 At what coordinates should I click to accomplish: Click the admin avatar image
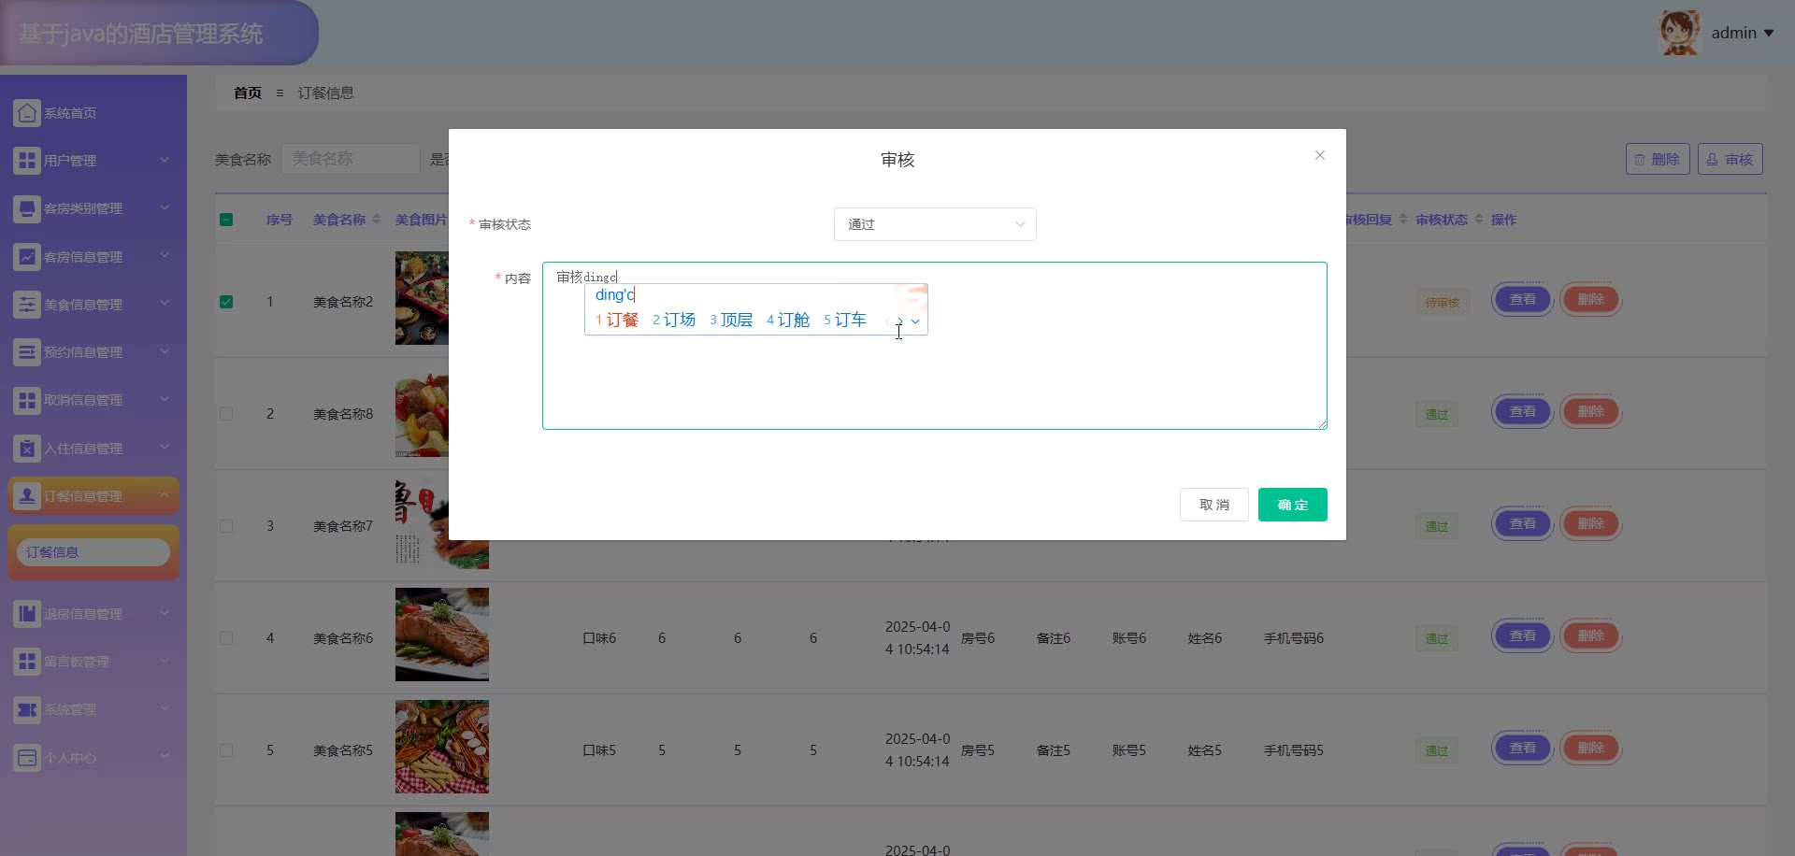[x=1679, y=33]
